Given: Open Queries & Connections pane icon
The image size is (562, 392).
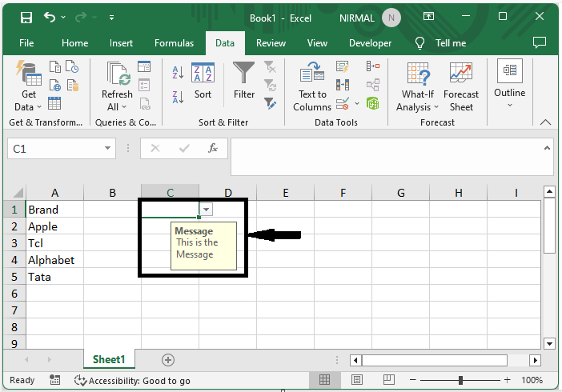Looking at the screenshot, I should pos(144,66).
